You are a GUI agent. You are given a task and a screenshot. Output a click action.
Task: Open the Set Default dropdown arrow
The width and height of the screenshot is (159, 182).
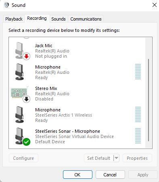(116, 158)
